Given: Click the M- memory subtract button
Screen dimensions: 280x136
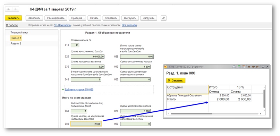Looking at the screenshot, I should pos(258,67).
